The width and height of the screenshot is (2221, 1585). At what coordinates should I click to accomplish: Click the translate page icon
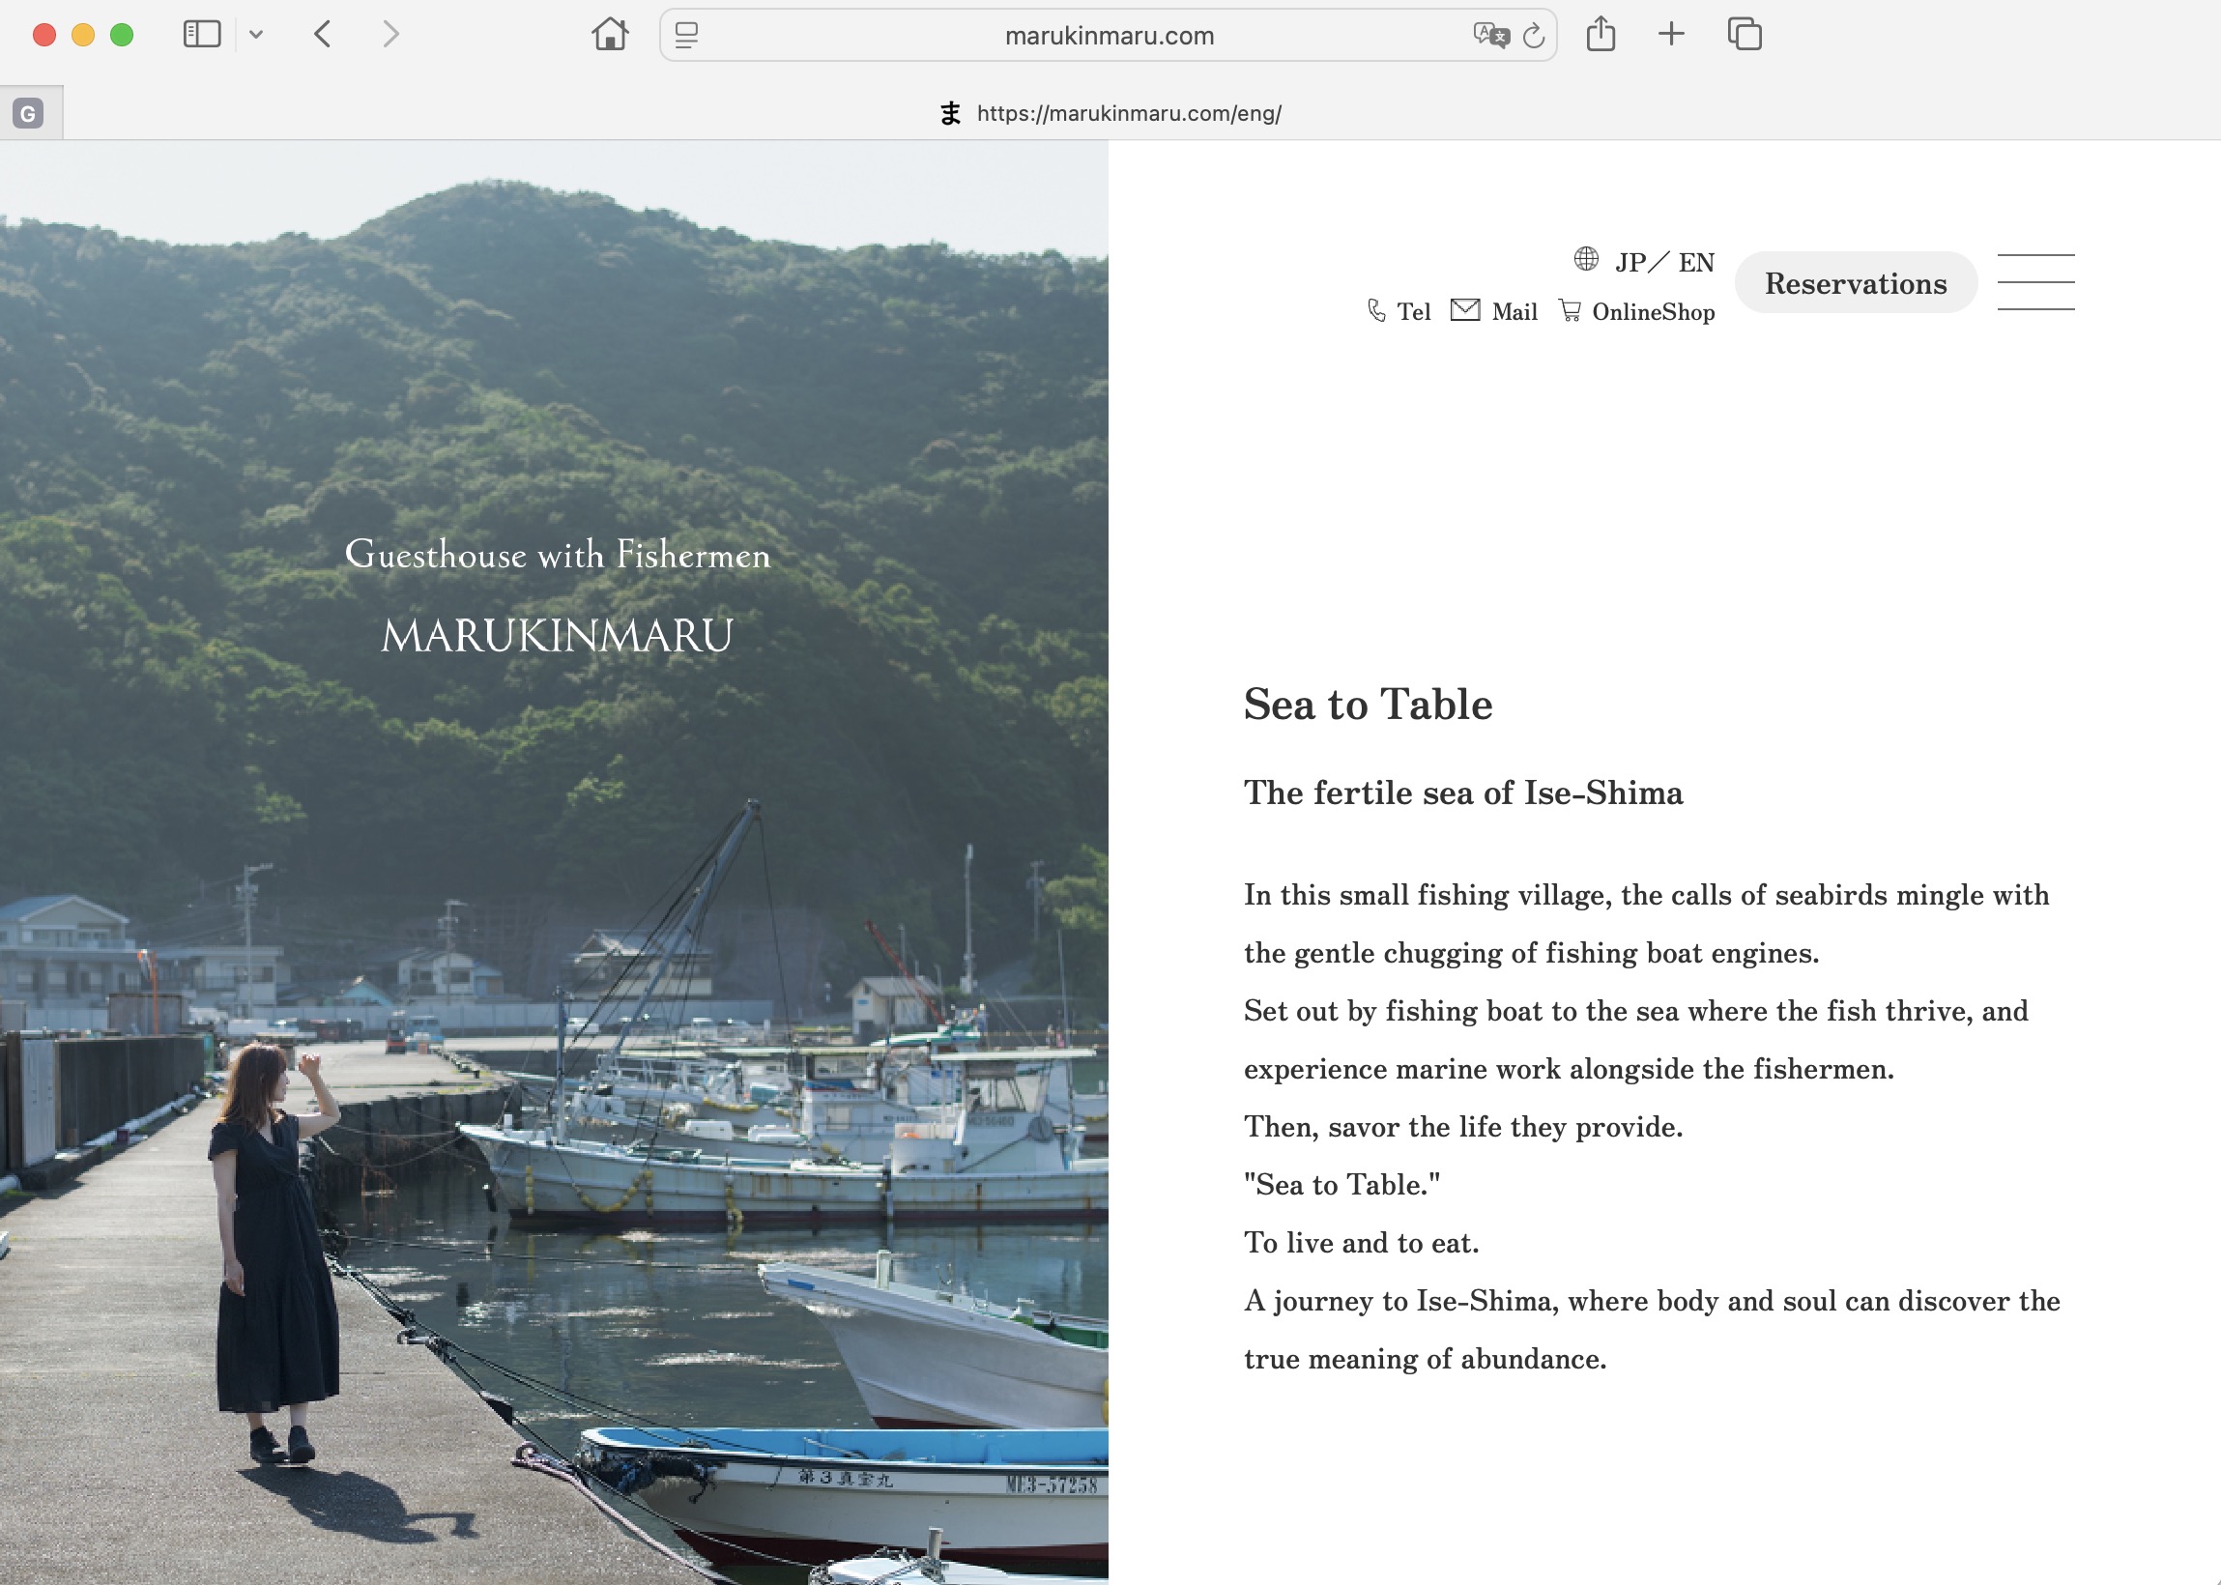[x=1490, y=36]
